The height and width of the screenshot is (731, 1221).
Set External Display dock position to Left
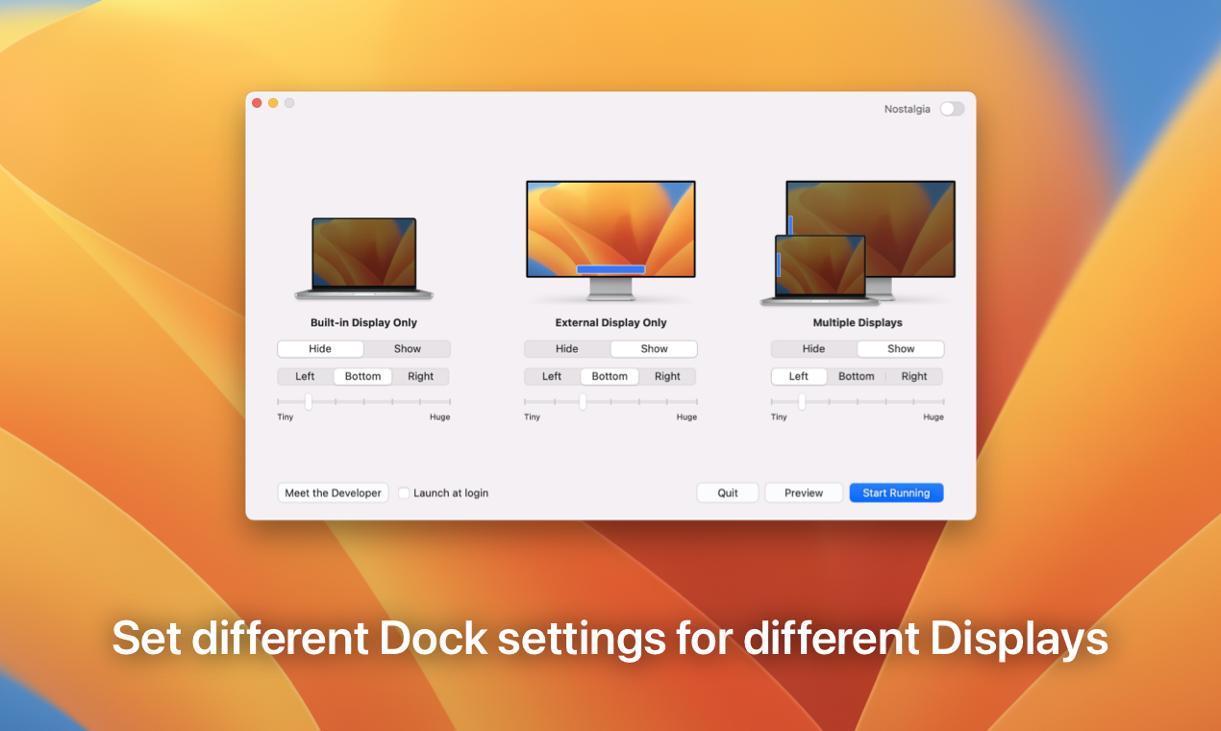(552, 376)
